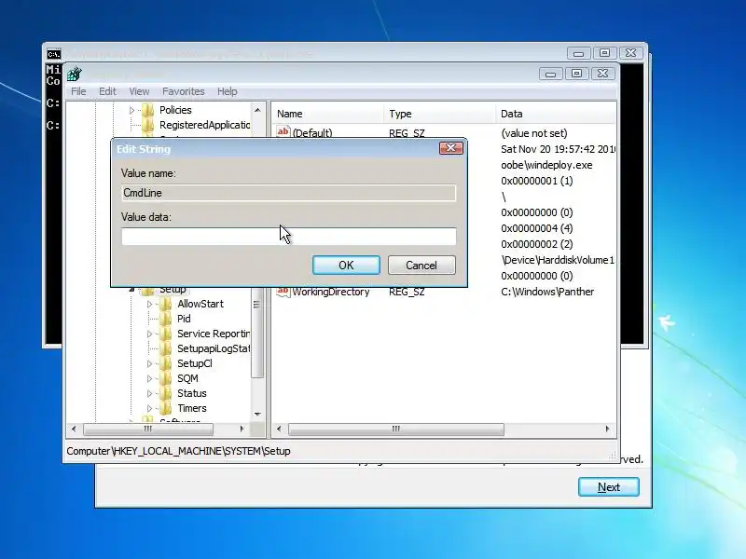Viewport: 746px width, 559px height.
Task: Select the Timers tree key label
Action: (x=192, y=408)
